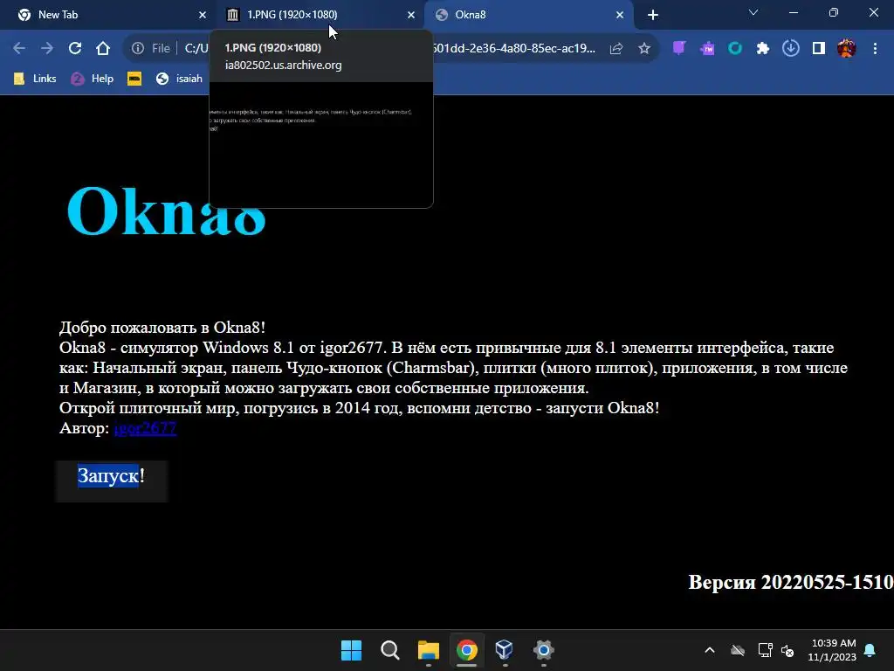Switch to the New Tab browser tab
This screenshot has height=671, width=894.
[x=108, y=15]
